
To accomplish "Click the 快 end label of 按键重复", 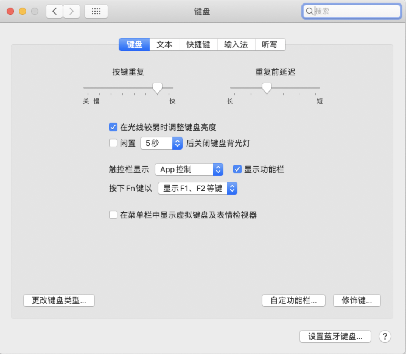I will coord(173,101).
